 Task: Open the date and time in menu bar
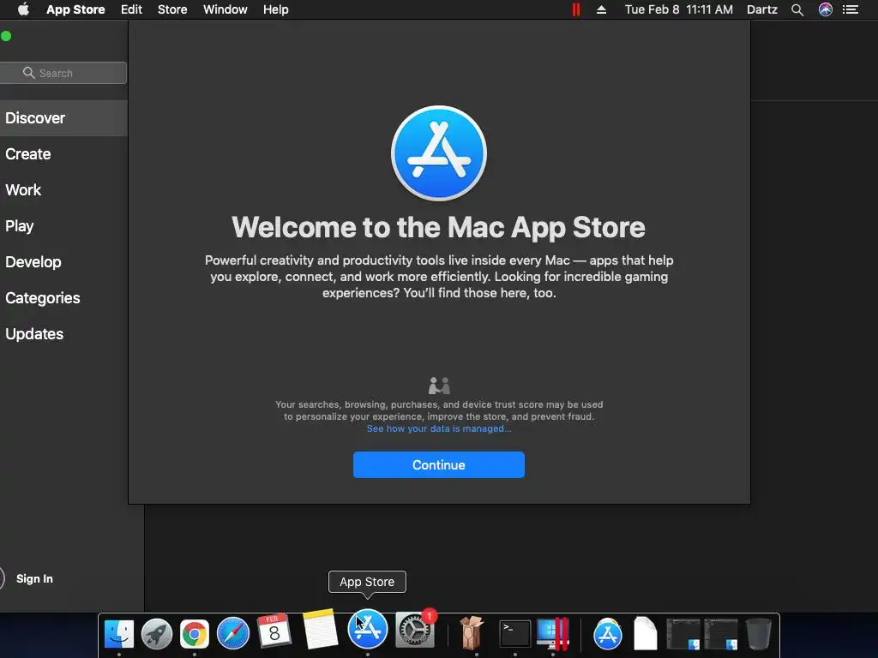tap(679, 9)
